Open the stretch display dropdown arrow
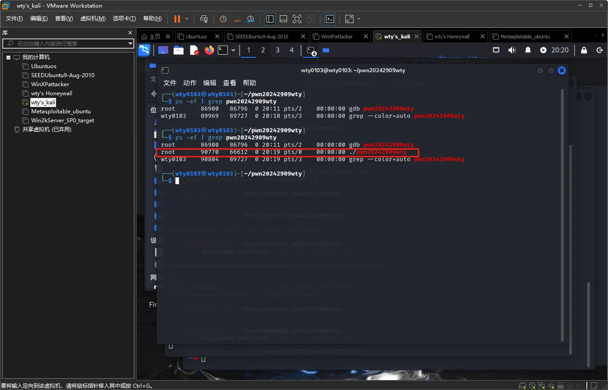Image resolution: width=608 pixels, height=390 pixels. 359,19
